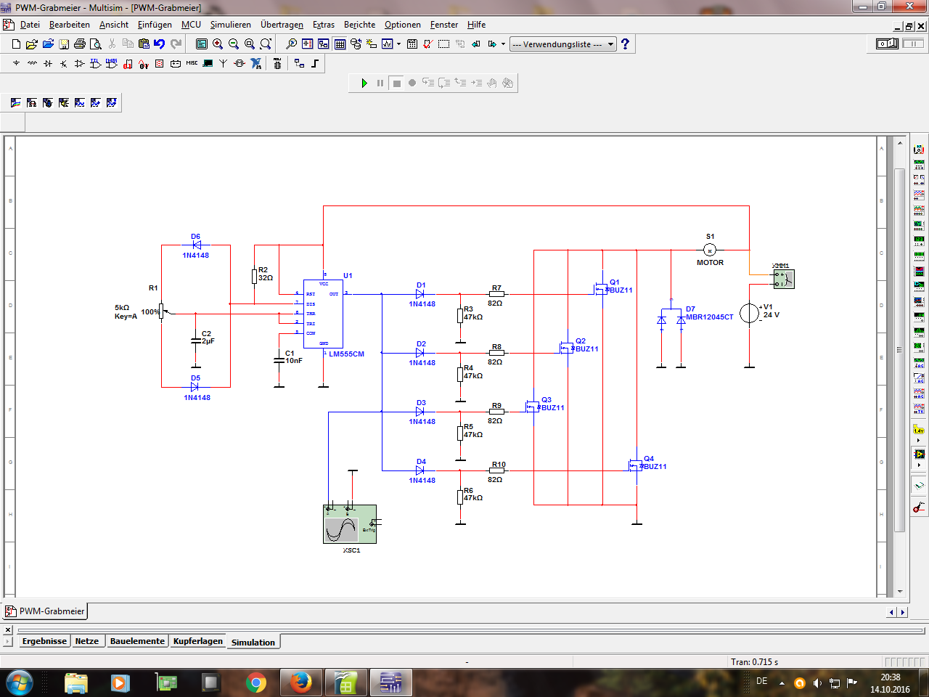Click the S1 MOTOR symbol on the schematic

710,250
